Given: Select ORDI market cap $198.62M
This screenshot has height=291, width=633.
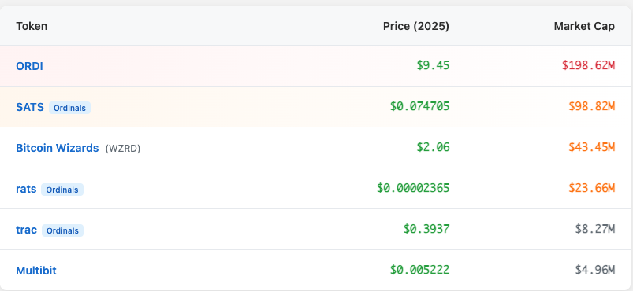Looking at the screenshot, I should (x=589, y=65).
